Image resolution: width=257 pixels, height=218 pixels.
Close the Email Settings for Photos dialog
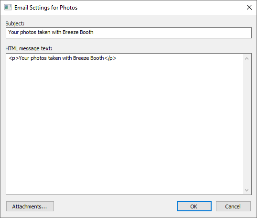pyautogui.click(x=249, y=7)
